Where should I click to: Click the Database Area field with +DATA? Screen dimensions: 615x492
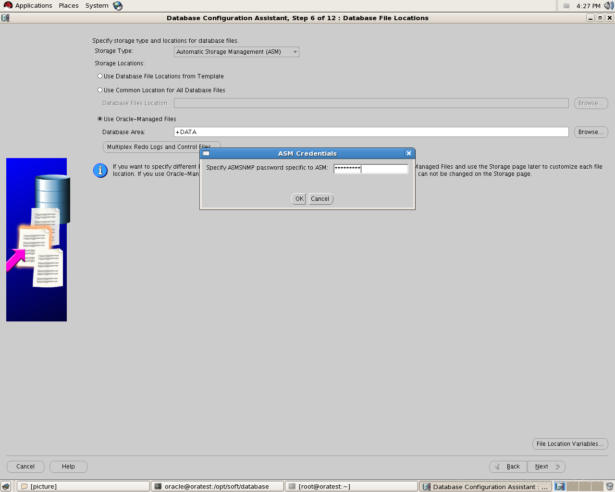click(x=371, y=132)
